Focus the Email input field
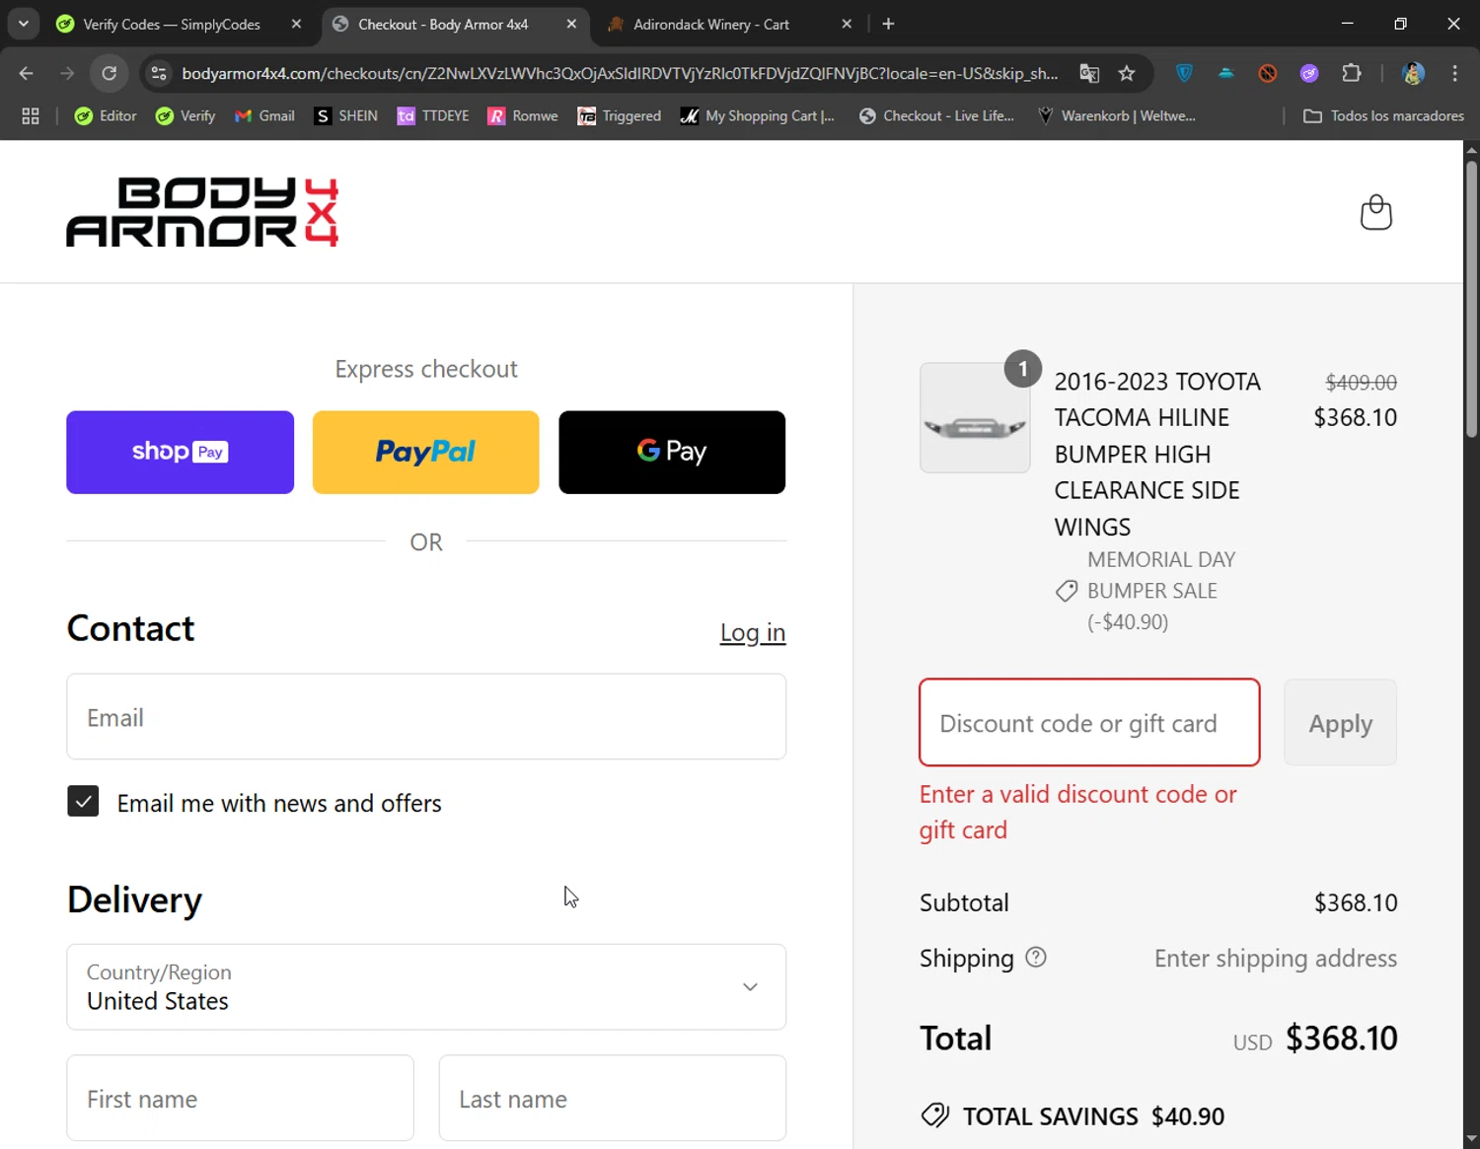Viewport: 1480px width, 1149px height. [426, 717]
